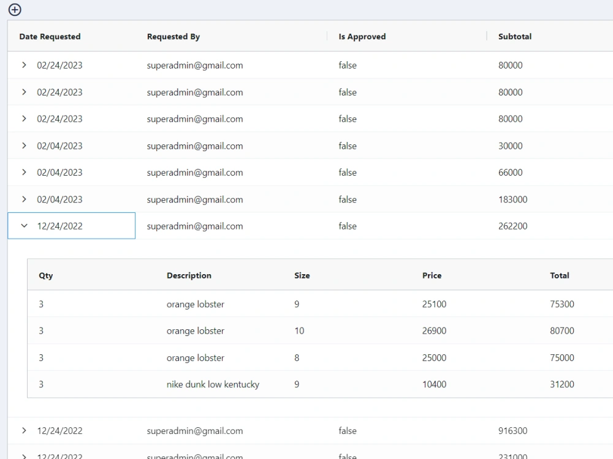Select the false approval value on 12/24/2022 row
Image resolution: width=613 pixels, height=459 pixels.
click(x=348, y=226)
